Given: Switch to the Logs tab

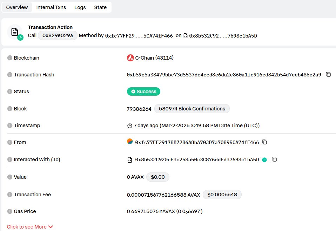Looking at the screenshot, I should (x=80, y=7).
